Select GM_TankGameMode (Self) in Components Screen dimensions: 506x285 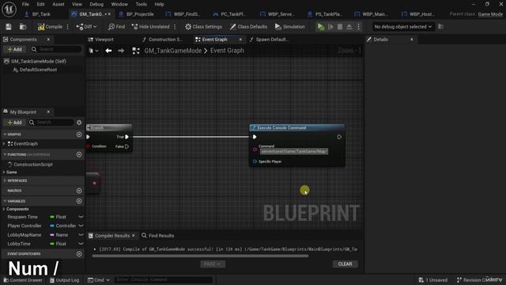point(39,62)
